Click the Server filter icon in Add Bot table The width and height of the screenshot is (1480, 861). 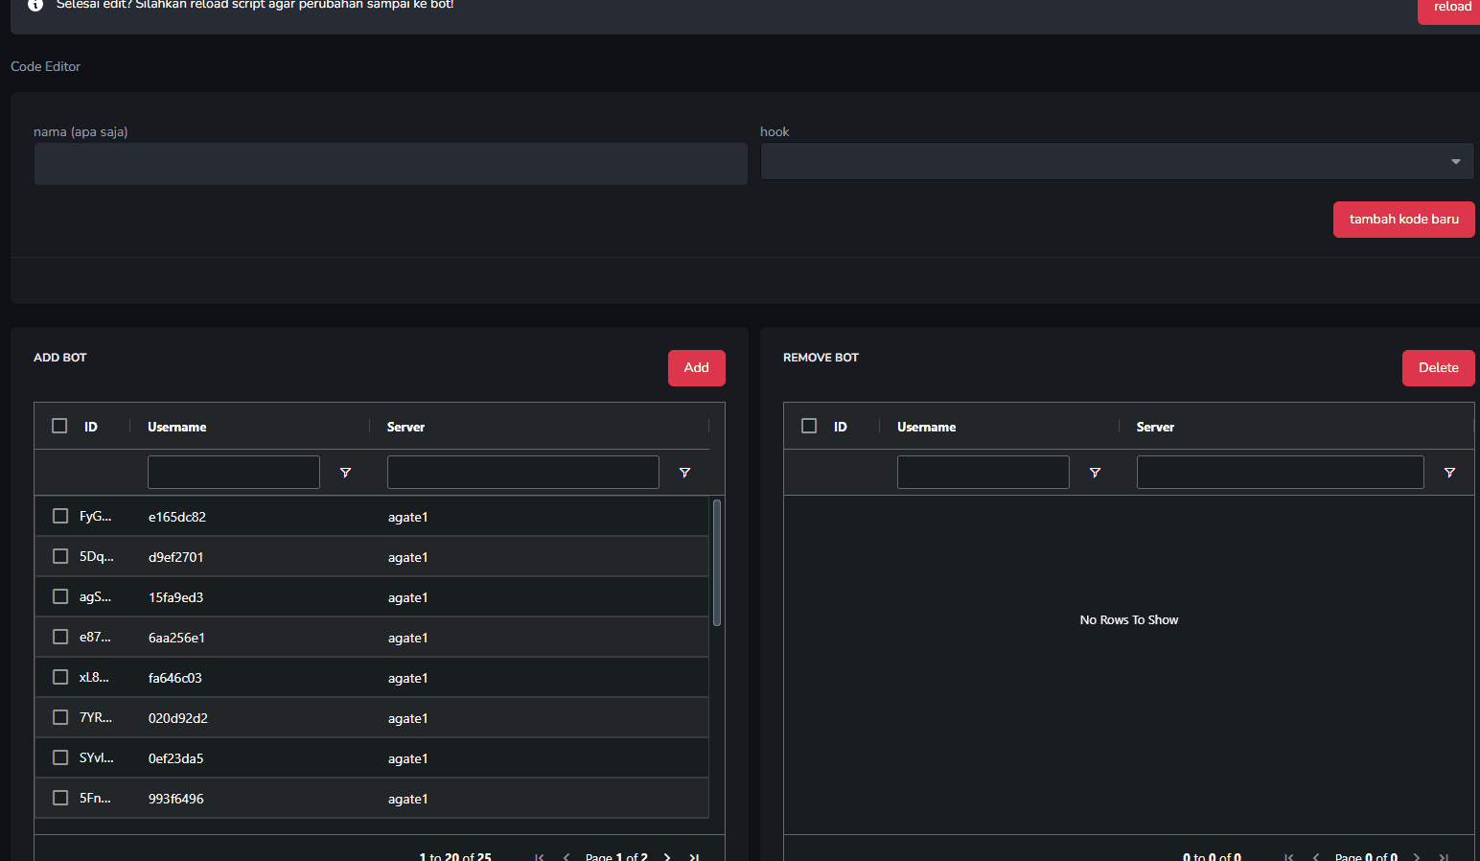[x=684, y=473]
